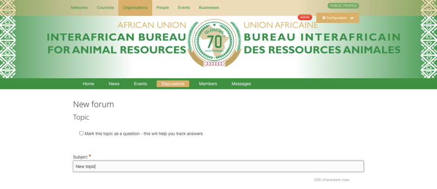437x189 pixels.
Task: Click the Configuration gear icon
Action: [324, 18]
